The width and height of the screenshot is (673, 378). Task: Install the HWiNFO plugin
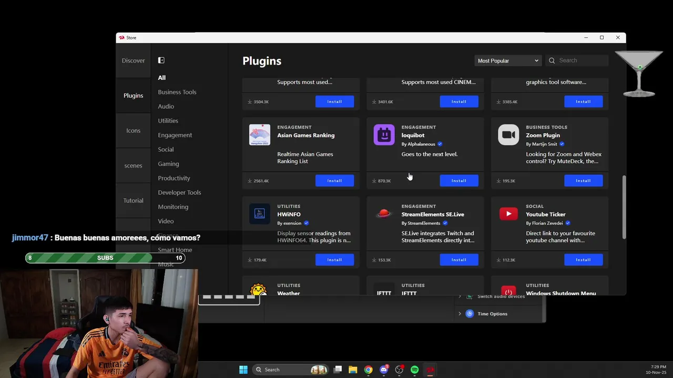(x=334, y=259)
